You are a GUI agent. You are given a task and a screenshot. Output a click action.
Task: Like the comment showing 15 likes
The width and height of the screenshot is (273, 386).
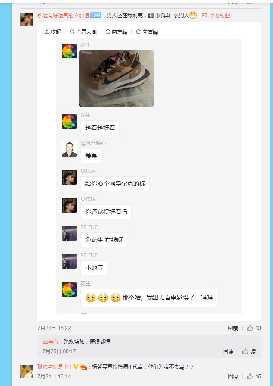click(x=254, y=376)
